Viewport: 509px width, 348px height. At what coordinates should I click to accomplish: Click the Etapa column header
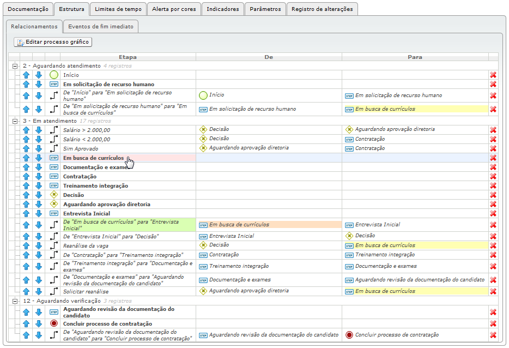(x=128, y=57)
